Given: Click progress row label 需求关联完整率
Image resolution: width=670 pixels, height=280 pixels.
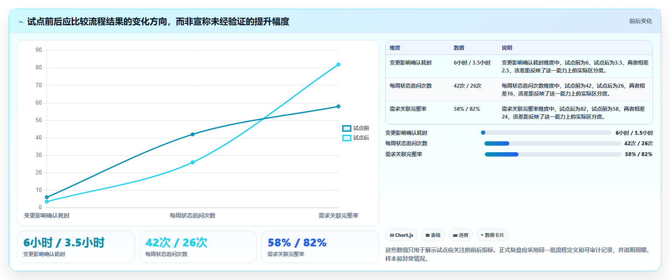Looking at the screenshot, I should (404, 154).
